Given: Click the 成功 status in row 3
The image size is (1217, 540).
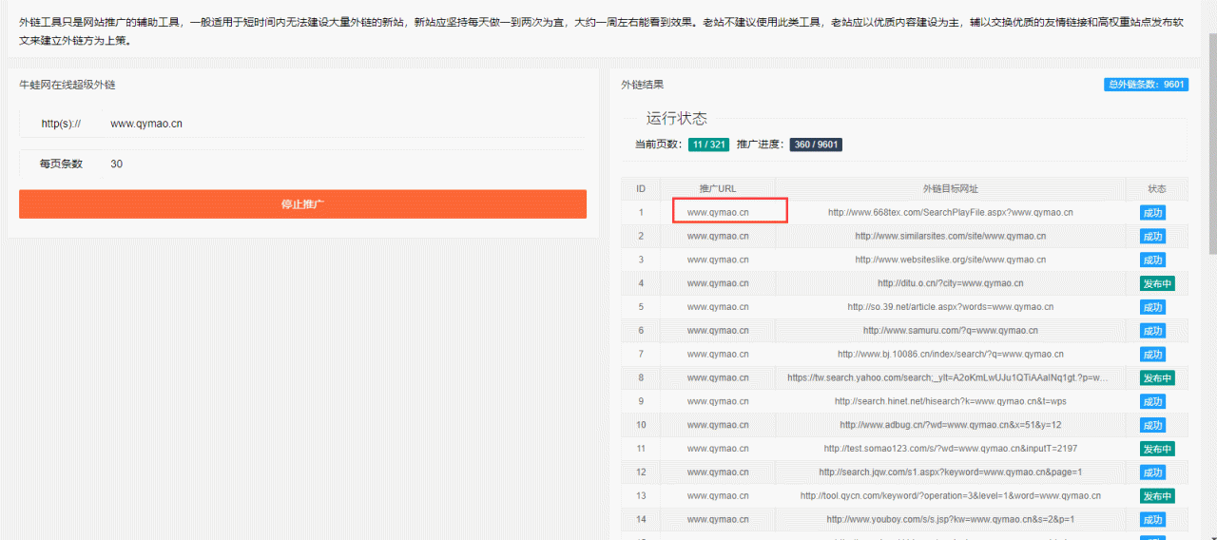Looking at the screenshot, I should [1152, 260].
